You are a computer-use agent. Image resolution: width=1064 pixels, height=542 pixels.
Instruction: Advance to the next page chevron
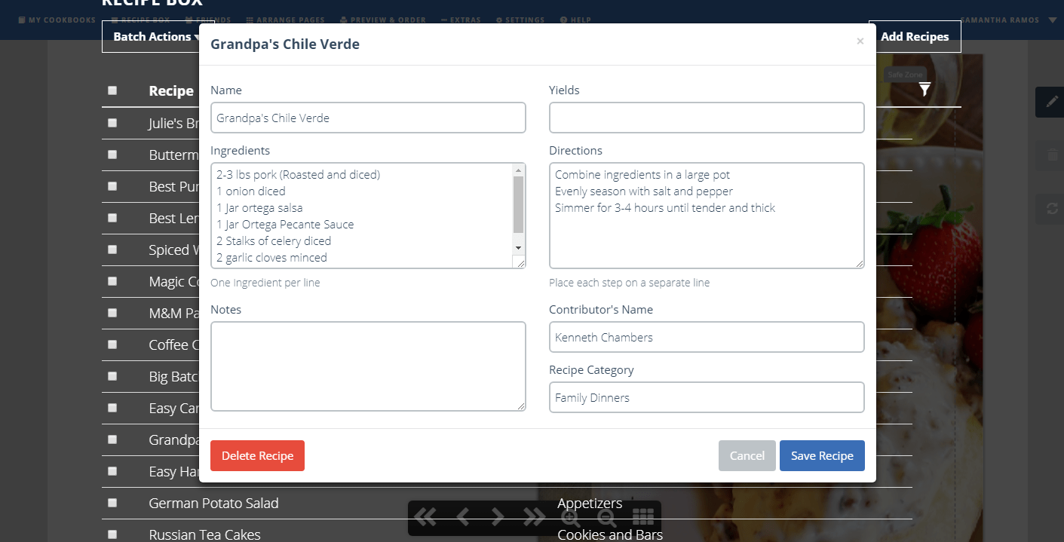pos(498,518)
